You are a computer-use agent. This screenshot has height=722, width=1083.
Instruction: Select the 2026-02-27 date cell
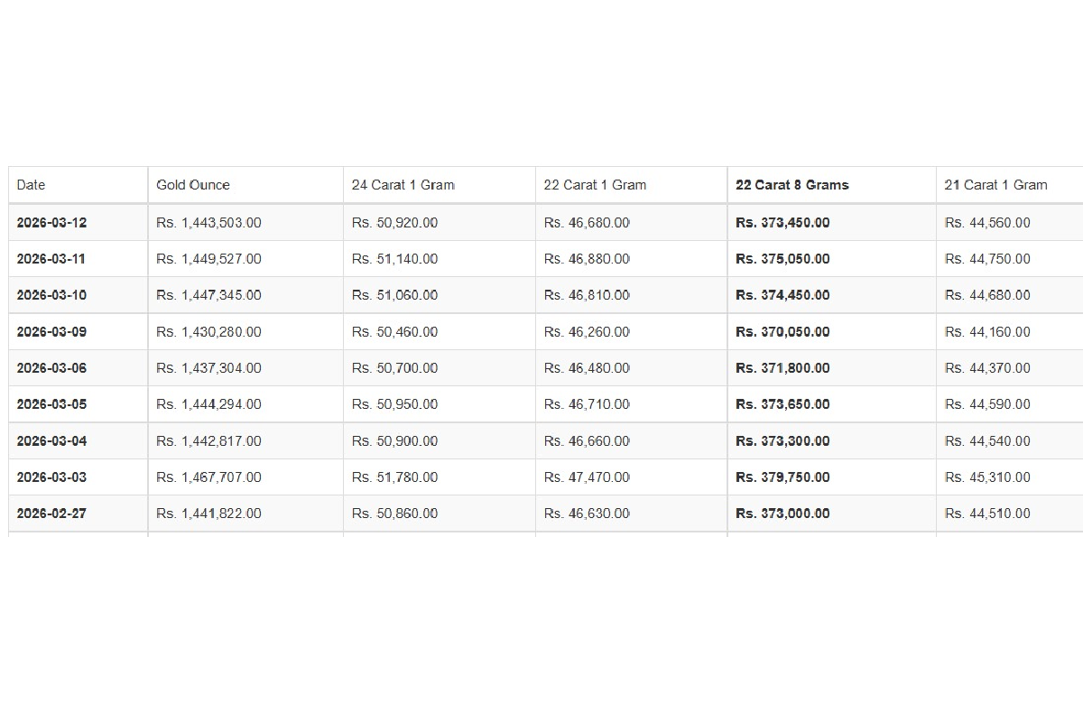(51, 514)
